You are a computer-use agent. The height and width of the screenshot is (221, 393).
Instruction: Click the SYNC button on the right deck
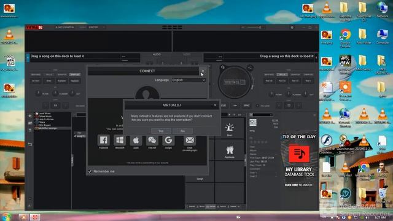(x=246, y=106)
